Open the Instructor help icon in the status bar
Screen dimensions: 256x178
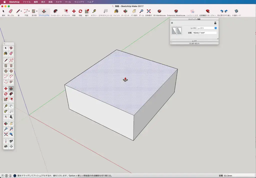(x=15, y=176)
